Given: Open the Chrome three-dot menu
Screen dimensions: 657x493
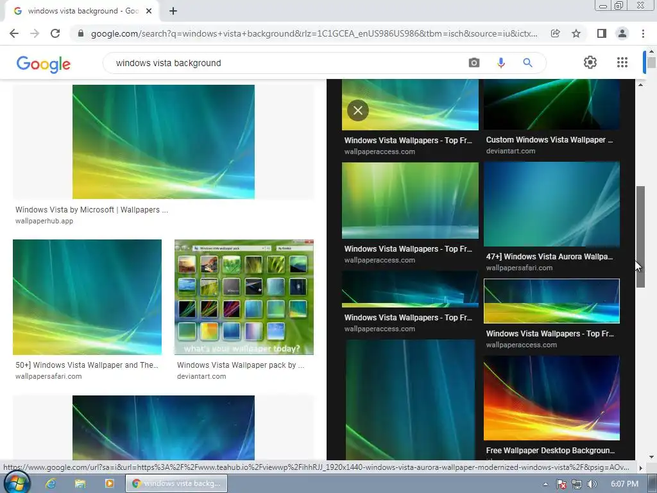Looking at the screenshot, I should pyautogui.click(x=643, y=33).
